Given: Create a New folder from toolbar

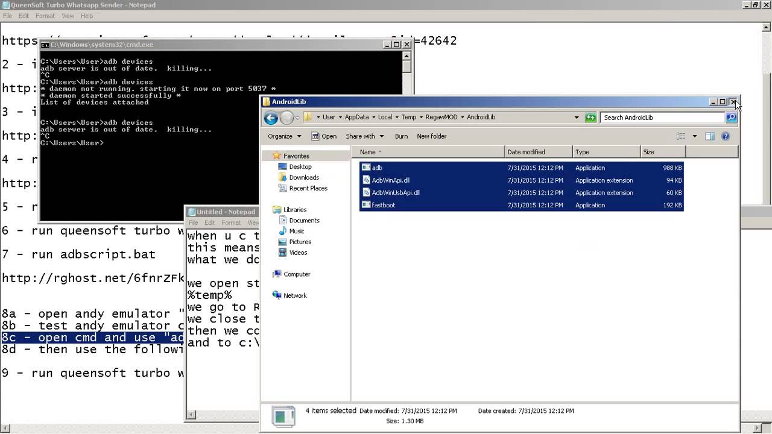Looking at the screenshot, I should point(432,136).
